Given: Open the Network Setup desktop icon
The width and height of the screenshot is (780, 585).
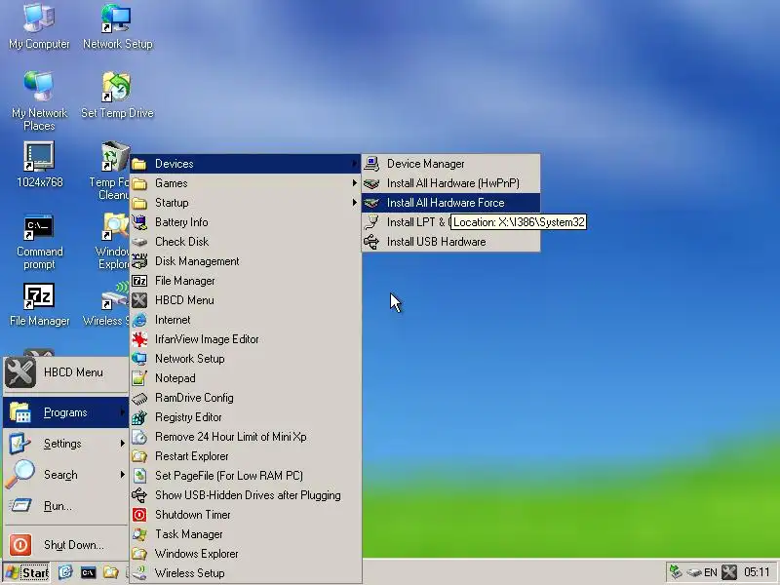Looking at the screenshot, I should pos(117,26).
